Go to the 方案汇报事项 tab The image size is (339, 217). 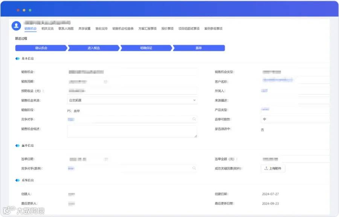tap(147, 29)
